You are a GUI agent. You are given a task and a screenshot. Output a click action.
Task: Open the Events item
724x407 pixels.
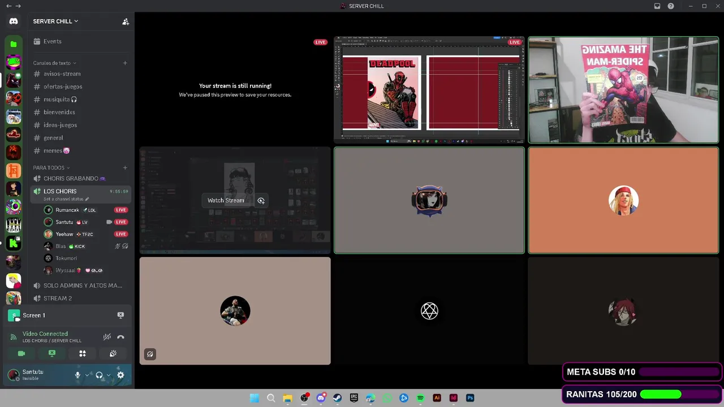point(81,41)
